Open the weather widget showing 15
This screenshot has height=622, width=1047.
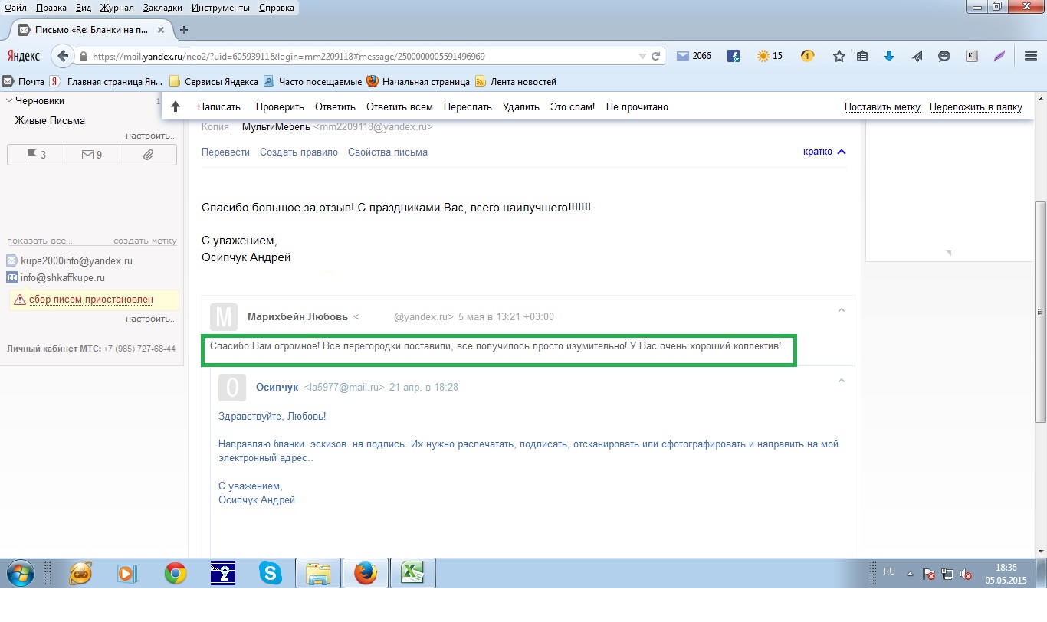769,56
